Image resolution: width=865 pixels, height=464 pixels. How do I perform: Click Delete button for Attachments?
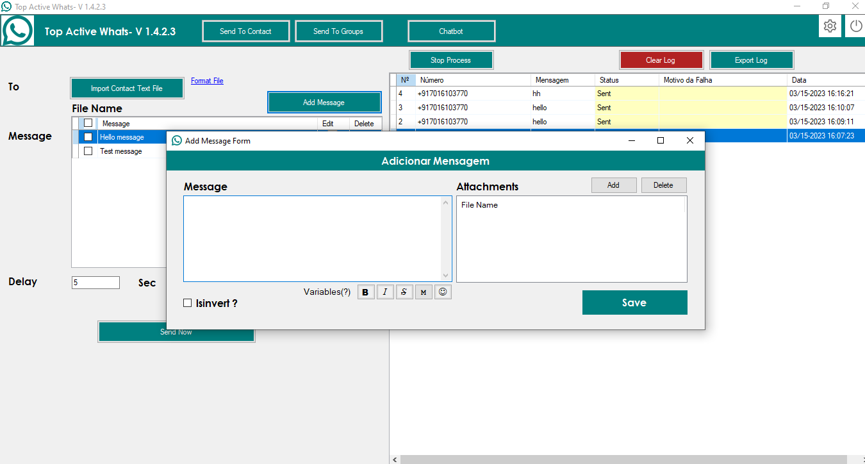pyautogui.click(x=664, y=185)
